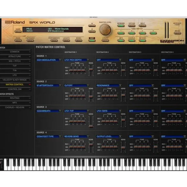Click the patch up arrow button
Image resolution: width=187 pixels, height=187 pixels.
pos(92,26)
